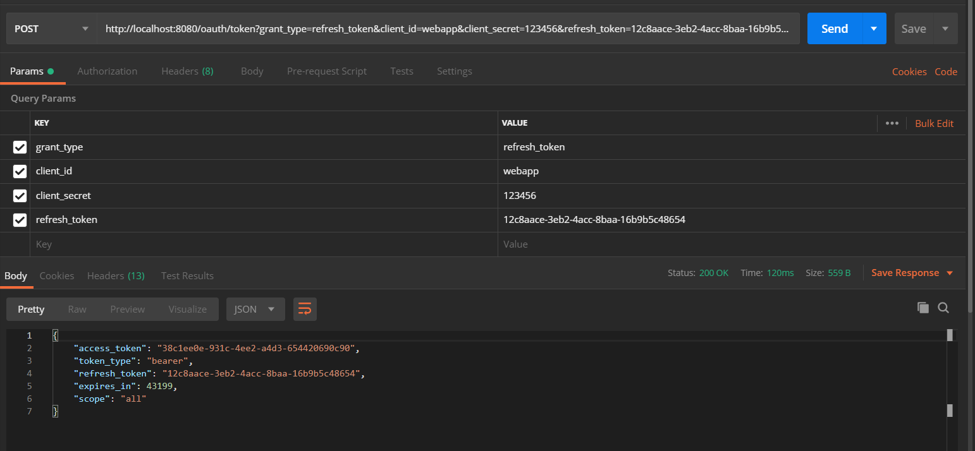Viewport: 975px width, 451px height.
Task: Click Bulk Edit
Action: pyautogui.click(x=934, y=123)
